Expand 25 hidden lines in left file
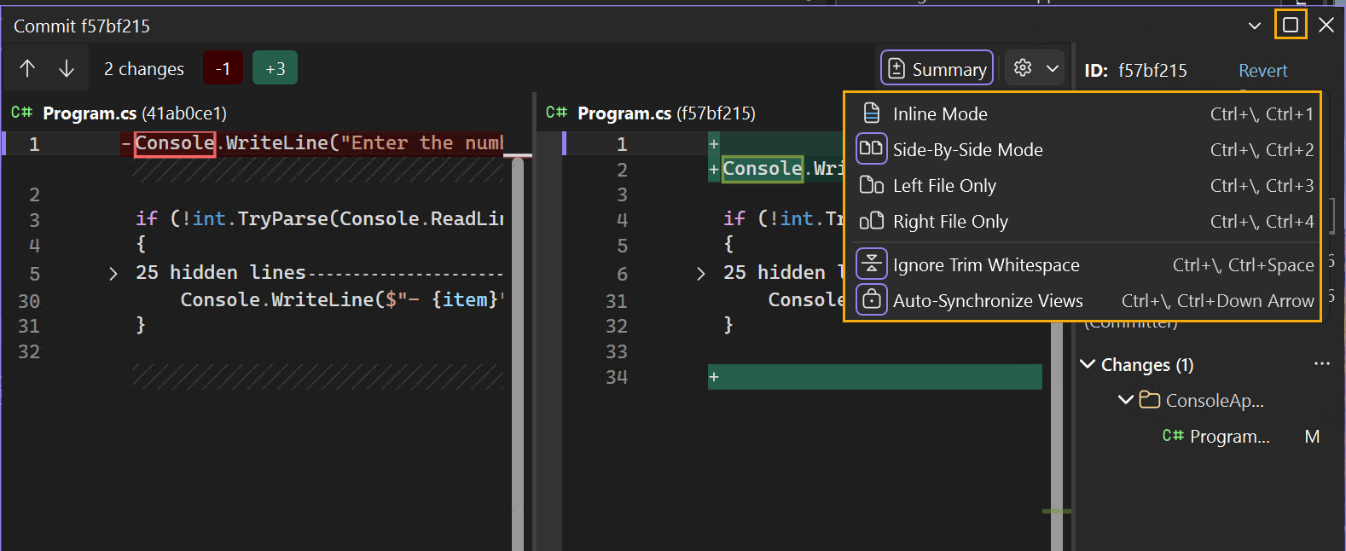The image size is (1346, 551). pyautogui.click(x=113, y=274)
